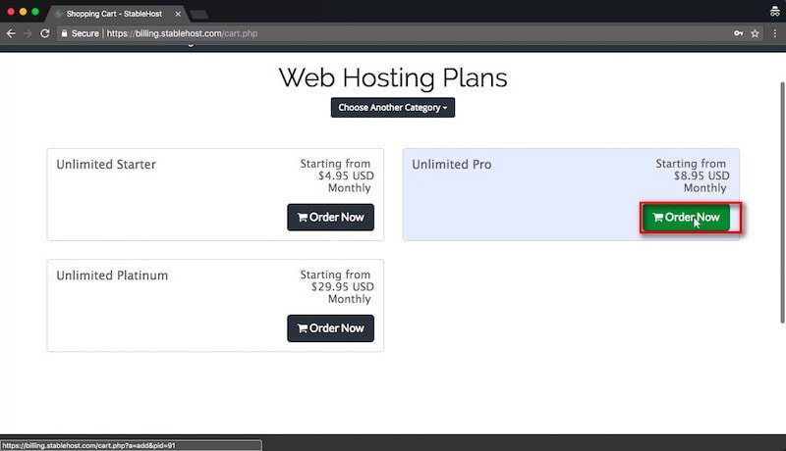This screenshot has width=786, height=451.
Task: Order the Unlimited Starter plan
Action: click(330, 217)
